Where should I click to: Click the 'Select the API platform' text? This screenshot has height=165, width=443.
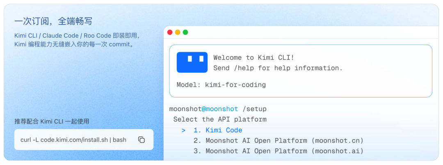220,119
